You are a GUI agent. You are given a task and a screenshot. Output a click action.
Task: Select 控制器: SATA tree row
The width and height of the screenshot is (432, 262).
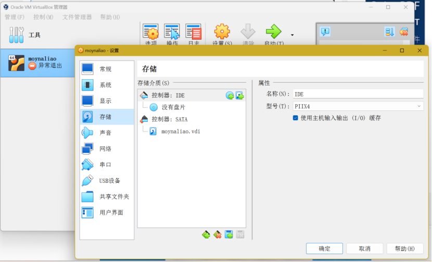coord(192,119)
